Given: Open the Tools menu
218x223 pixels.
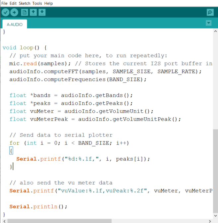Looking at the screenshot, I should [x=37, y=3].
